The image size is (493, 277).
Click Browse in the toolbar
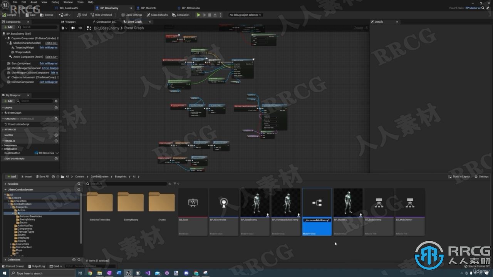pos(47,15)
